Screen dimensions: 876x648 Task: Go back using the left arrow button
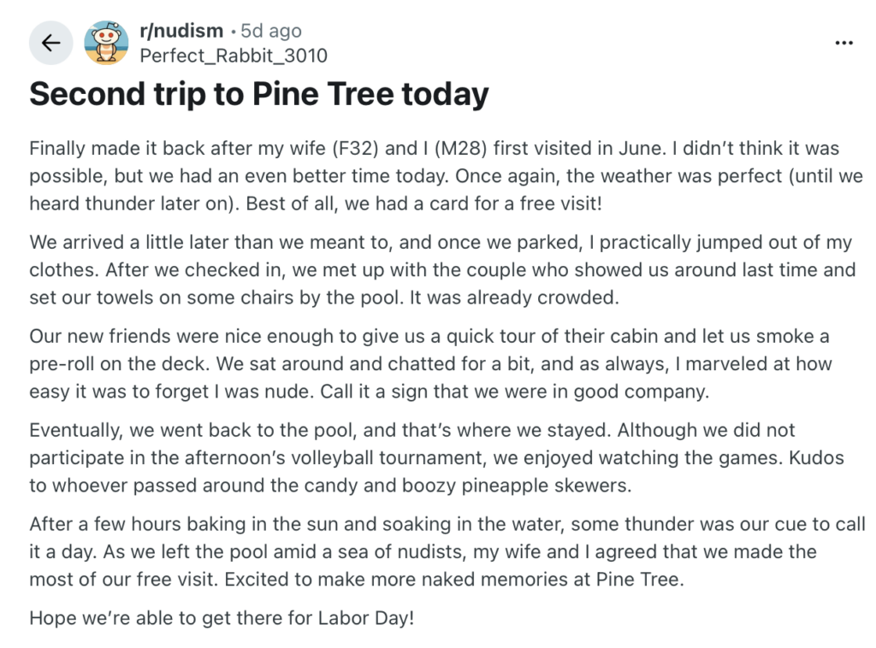pyautogui.click(x=50, y=43)
